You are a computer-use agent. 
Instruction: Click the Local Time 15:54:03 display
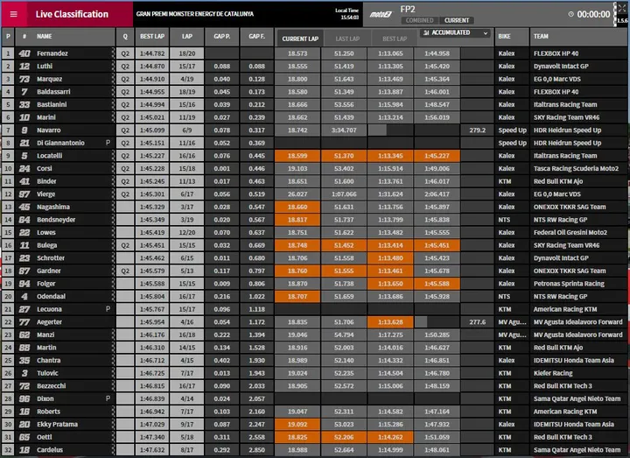[347, 14]
